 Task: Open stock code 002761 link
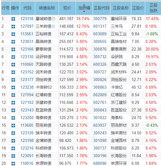point(100,103)
